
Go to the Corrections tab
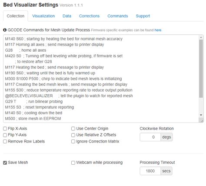pyautogui.click(x=89, y=16)
